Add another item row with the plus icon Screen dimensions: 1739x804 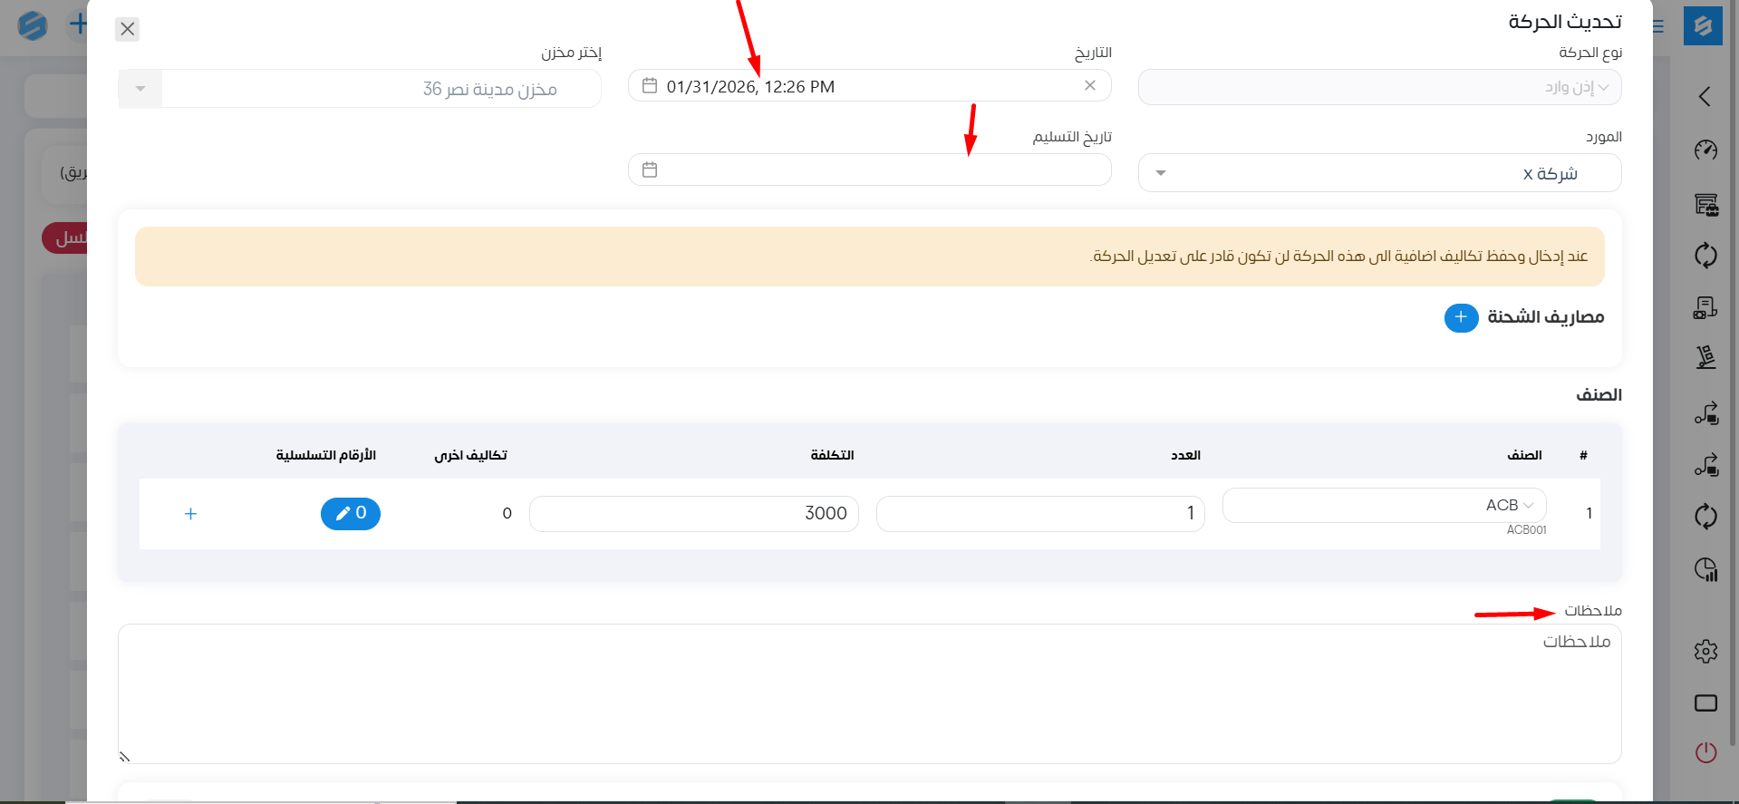190,514
